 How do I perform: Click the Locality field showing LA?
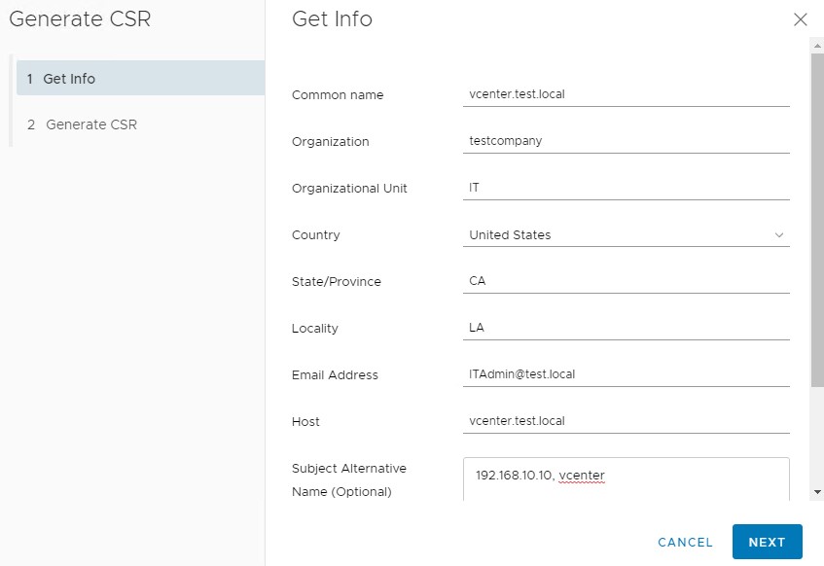pos(626,328)
